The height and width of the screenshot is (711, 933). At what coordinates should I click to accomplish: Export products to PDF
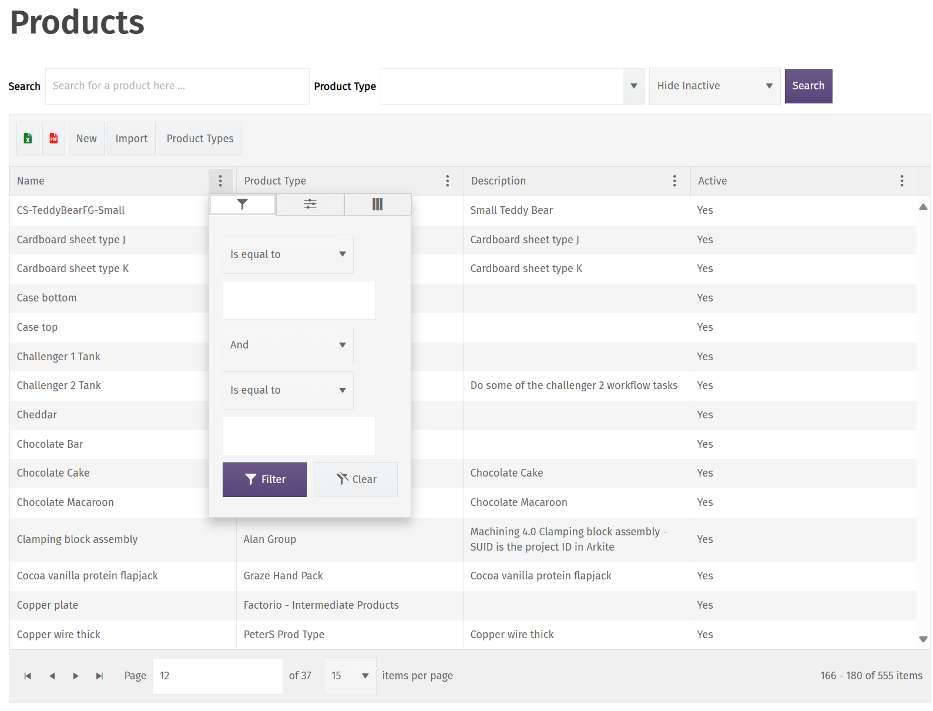tap(53, 139)
